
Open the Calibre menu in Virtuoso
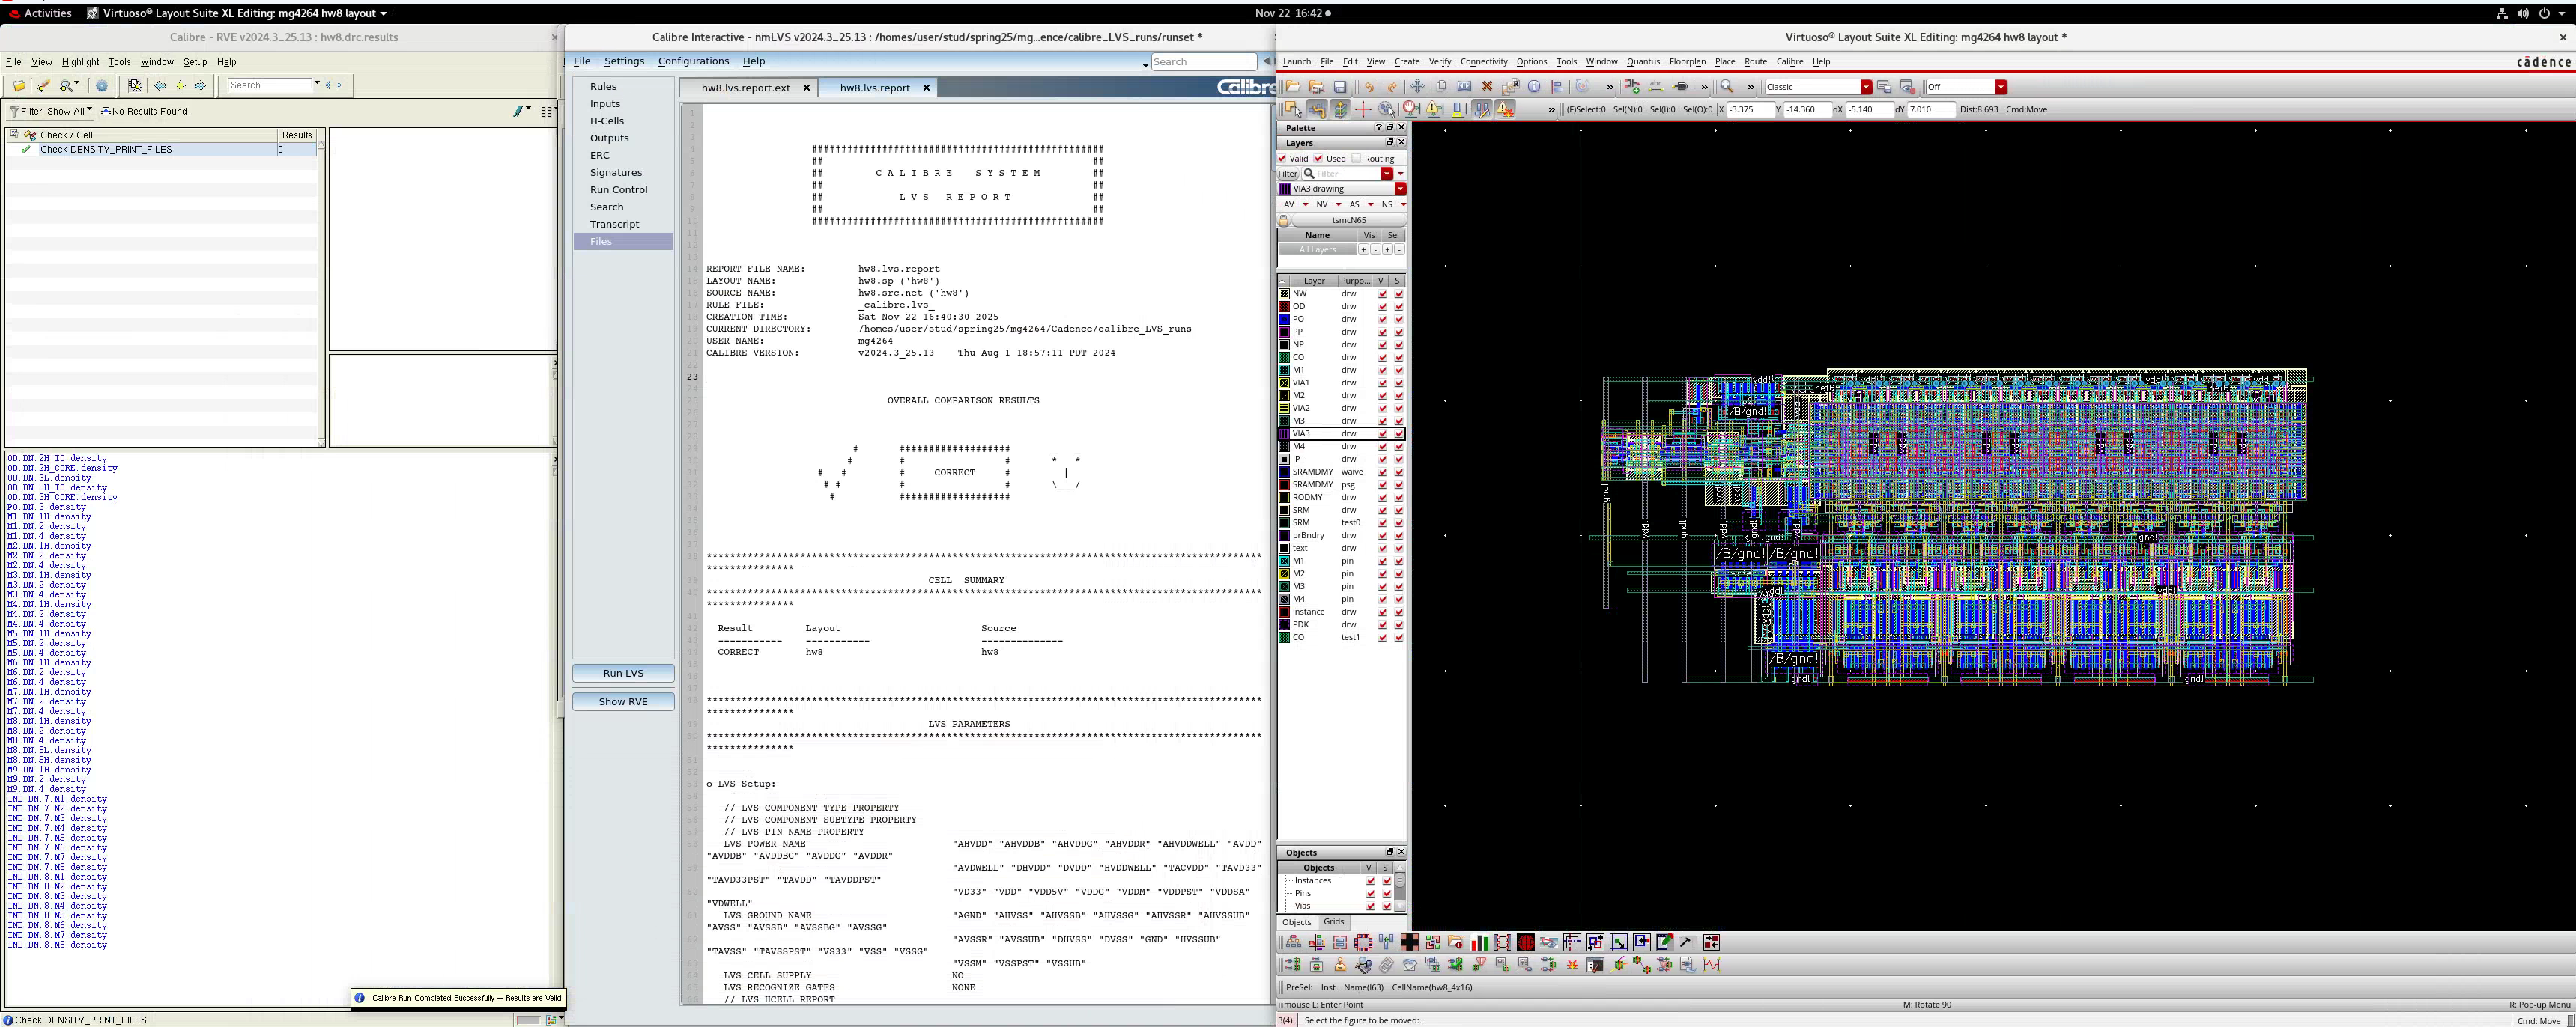tap(1789, 62)
